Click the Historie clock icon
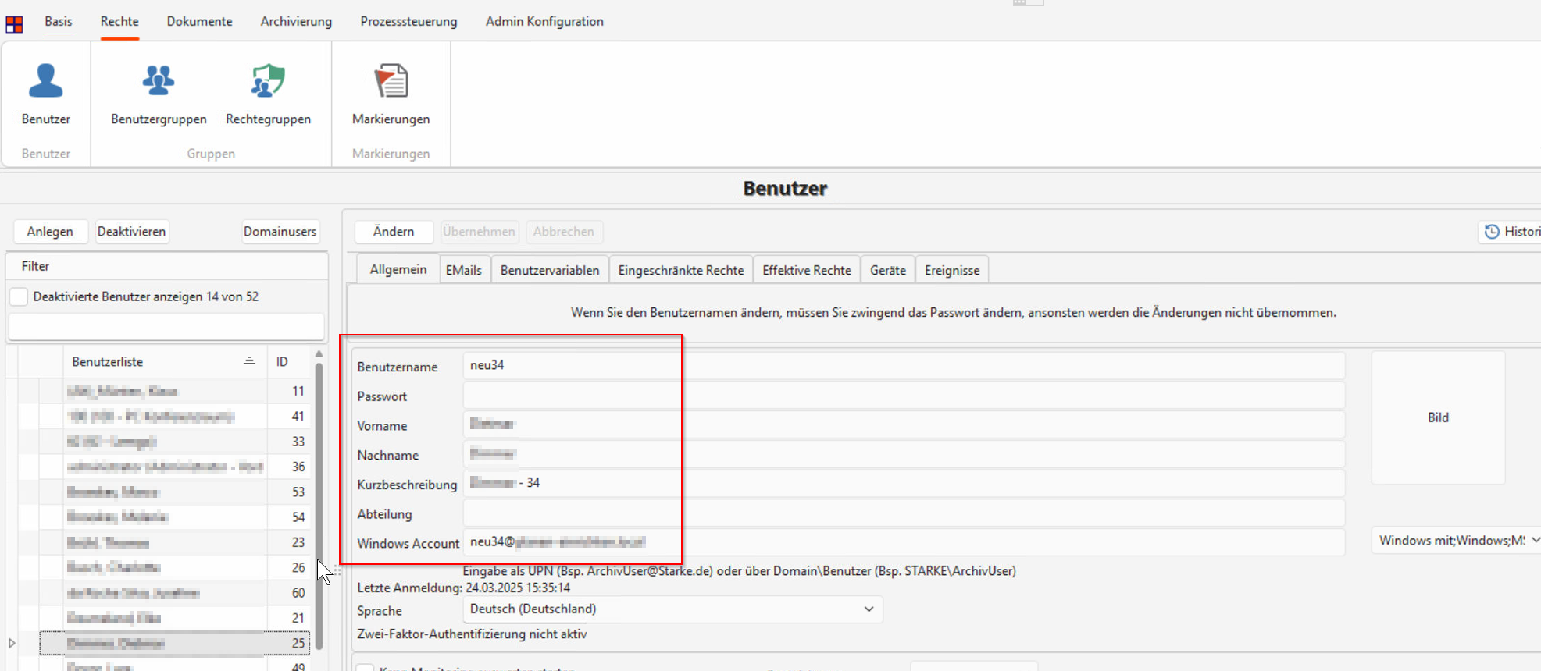This screenshot has height=671, width=1541. 1492,232
